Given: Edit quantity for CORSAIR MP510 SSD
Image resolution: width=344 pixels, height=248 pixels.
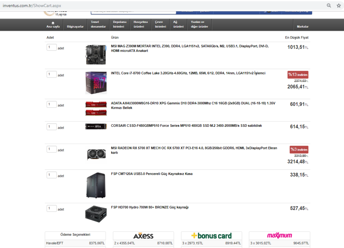Looking at the screenshot, I should (x=52, y=126).
